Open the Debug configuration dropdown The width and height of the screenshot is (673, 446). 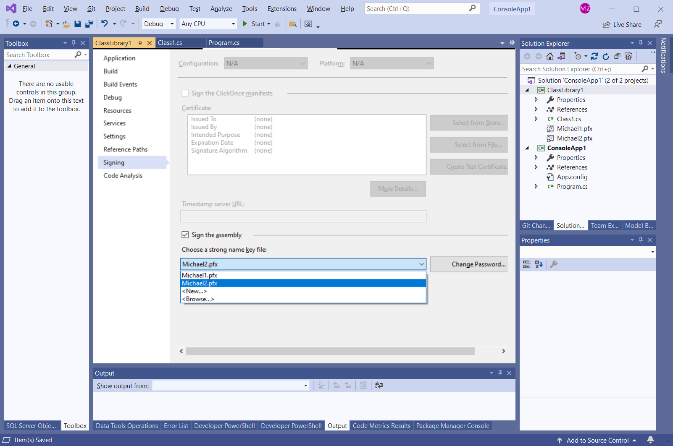tap(159, 24)
